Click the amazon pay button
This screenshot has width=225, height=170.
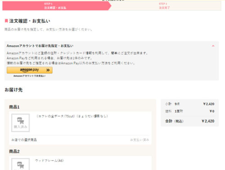30,70
